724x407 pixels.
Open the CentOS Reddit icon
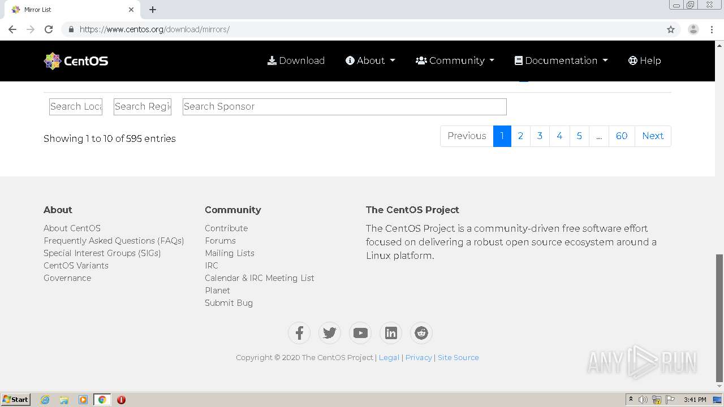[421, 333]
